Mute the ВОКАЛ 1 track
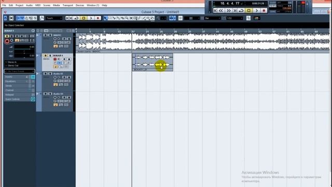 pos(46,56)
